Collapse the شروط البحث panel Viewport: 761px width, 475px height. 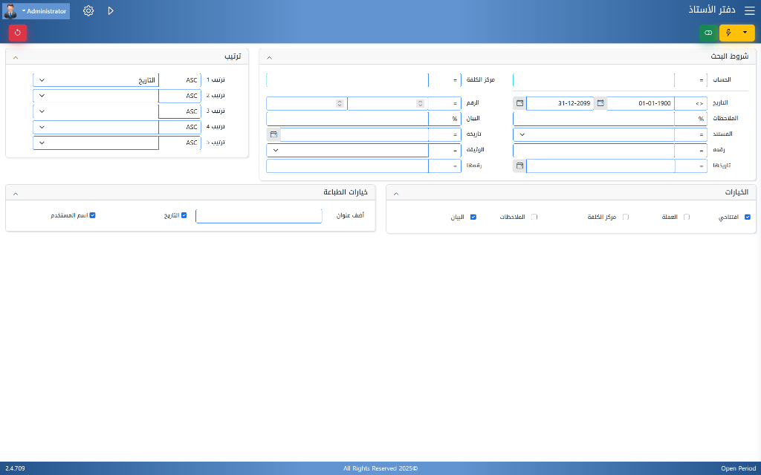click(x=270, y=57)
